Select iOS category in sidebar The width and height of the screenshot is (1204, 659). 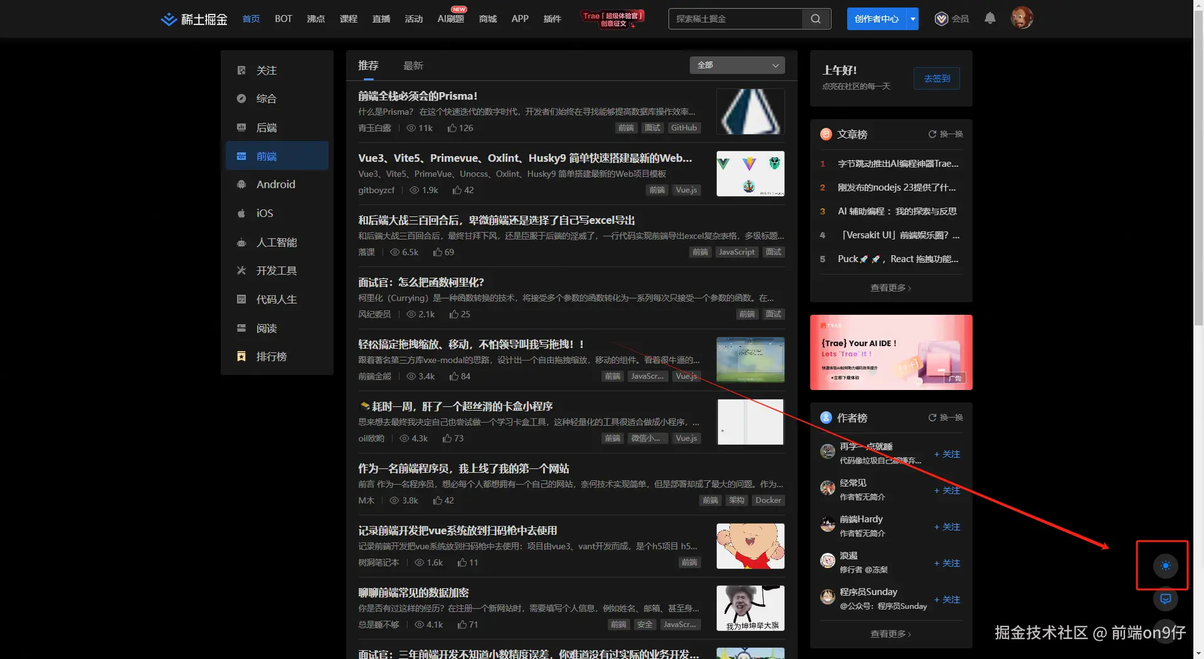point(277,213)
